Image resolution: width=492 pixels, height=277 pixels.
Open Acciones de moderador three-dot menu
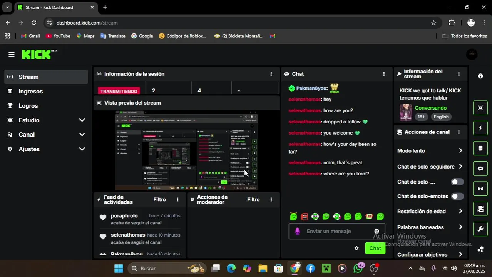pyautogui.click(x=271, y=199)
